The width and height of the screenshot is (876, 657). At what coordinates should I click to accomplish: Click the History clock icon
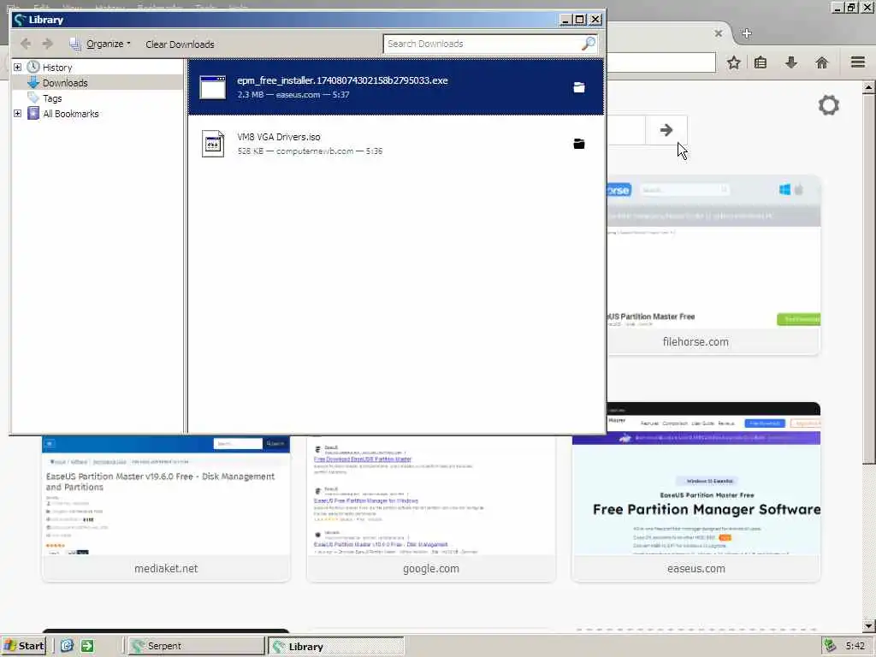coord(33,67)
